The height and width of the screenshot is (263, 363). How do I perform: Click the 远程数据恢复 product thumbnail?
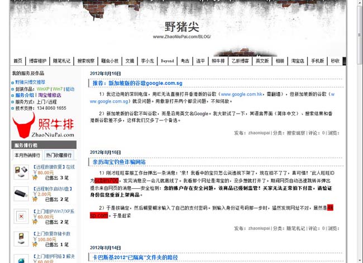point(21,172)
